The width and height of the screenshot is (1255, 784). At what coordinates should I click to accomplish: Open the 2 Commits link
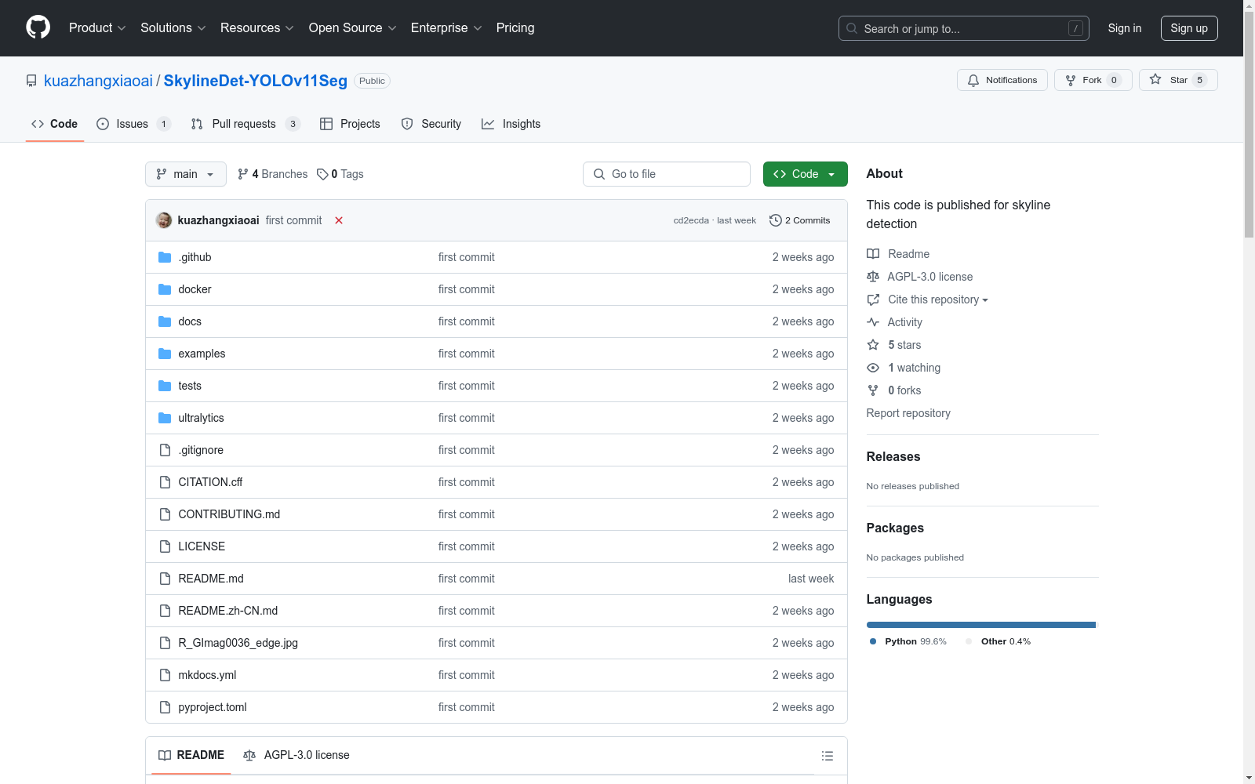[x=799, y=220]
